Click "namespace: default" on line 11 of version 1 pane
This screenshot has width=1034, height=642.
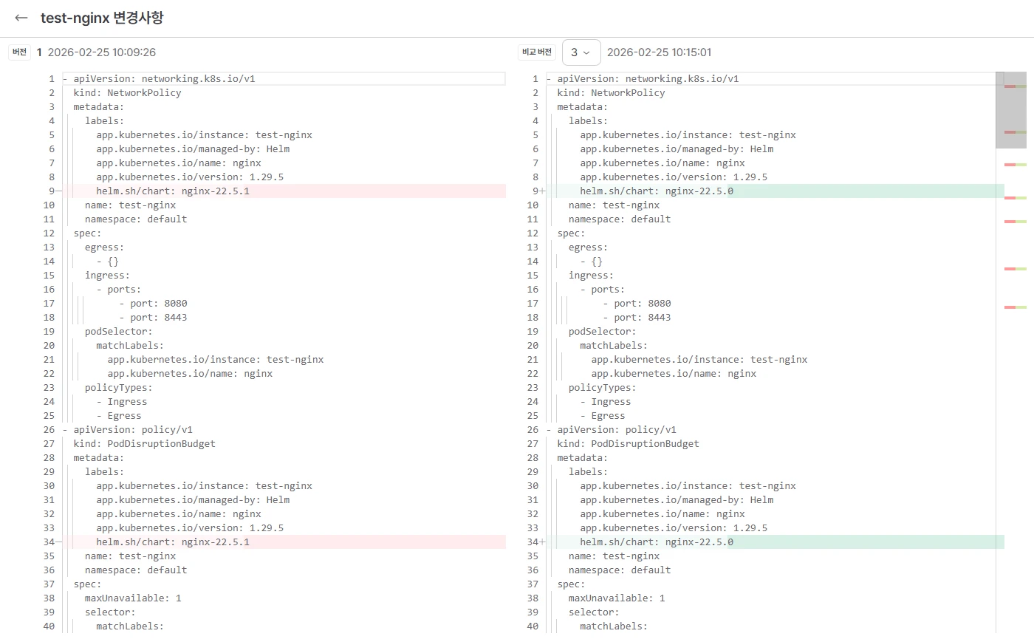(136, 219)
